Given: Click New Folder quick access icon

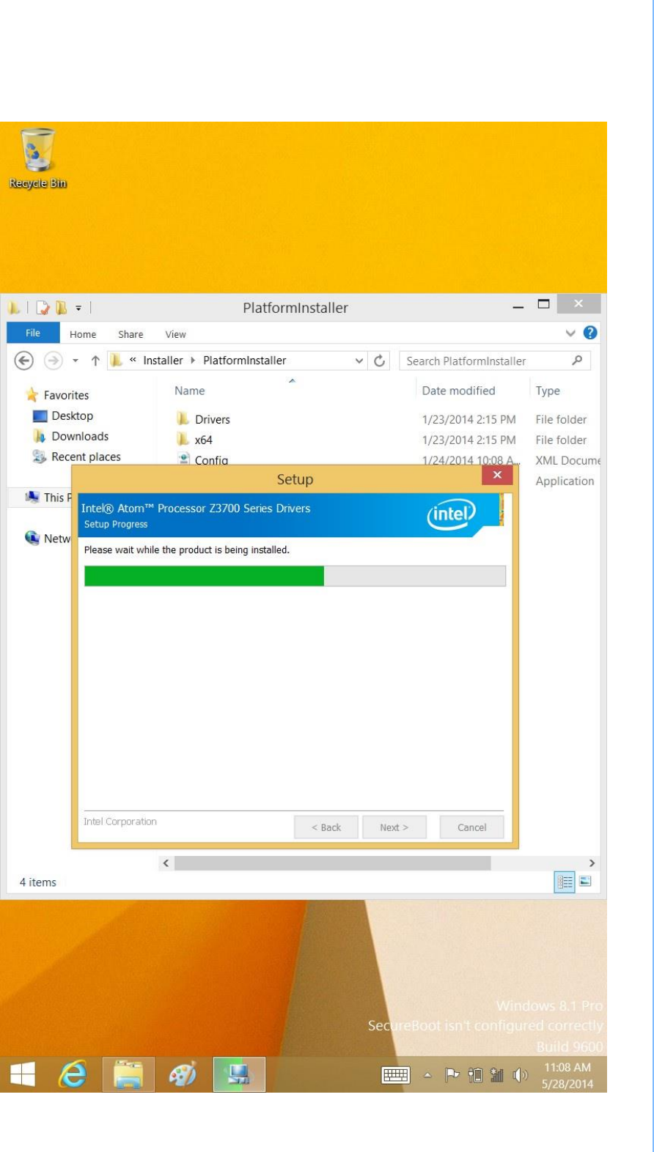Looking at the screenshot, I should tap(62, 308).
